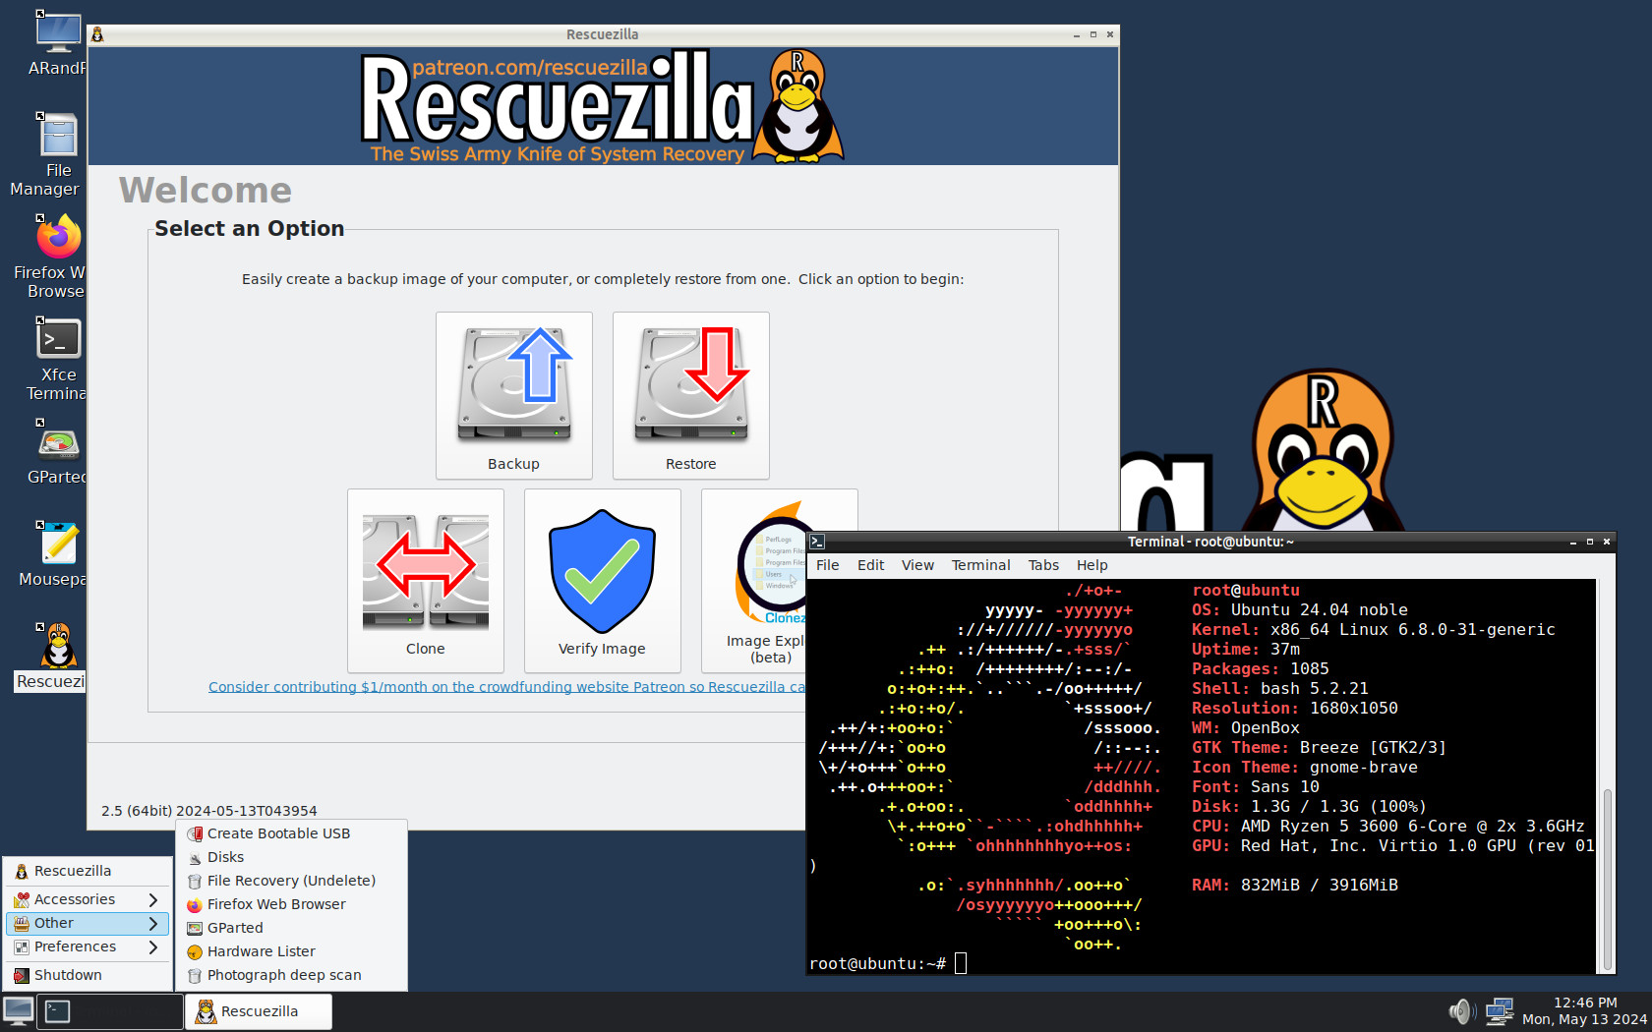Switch to Rescuezilla taskbar button
Viewport: 1652px width, 1032px height.
pyautogui.click(x=259, y=1011)
